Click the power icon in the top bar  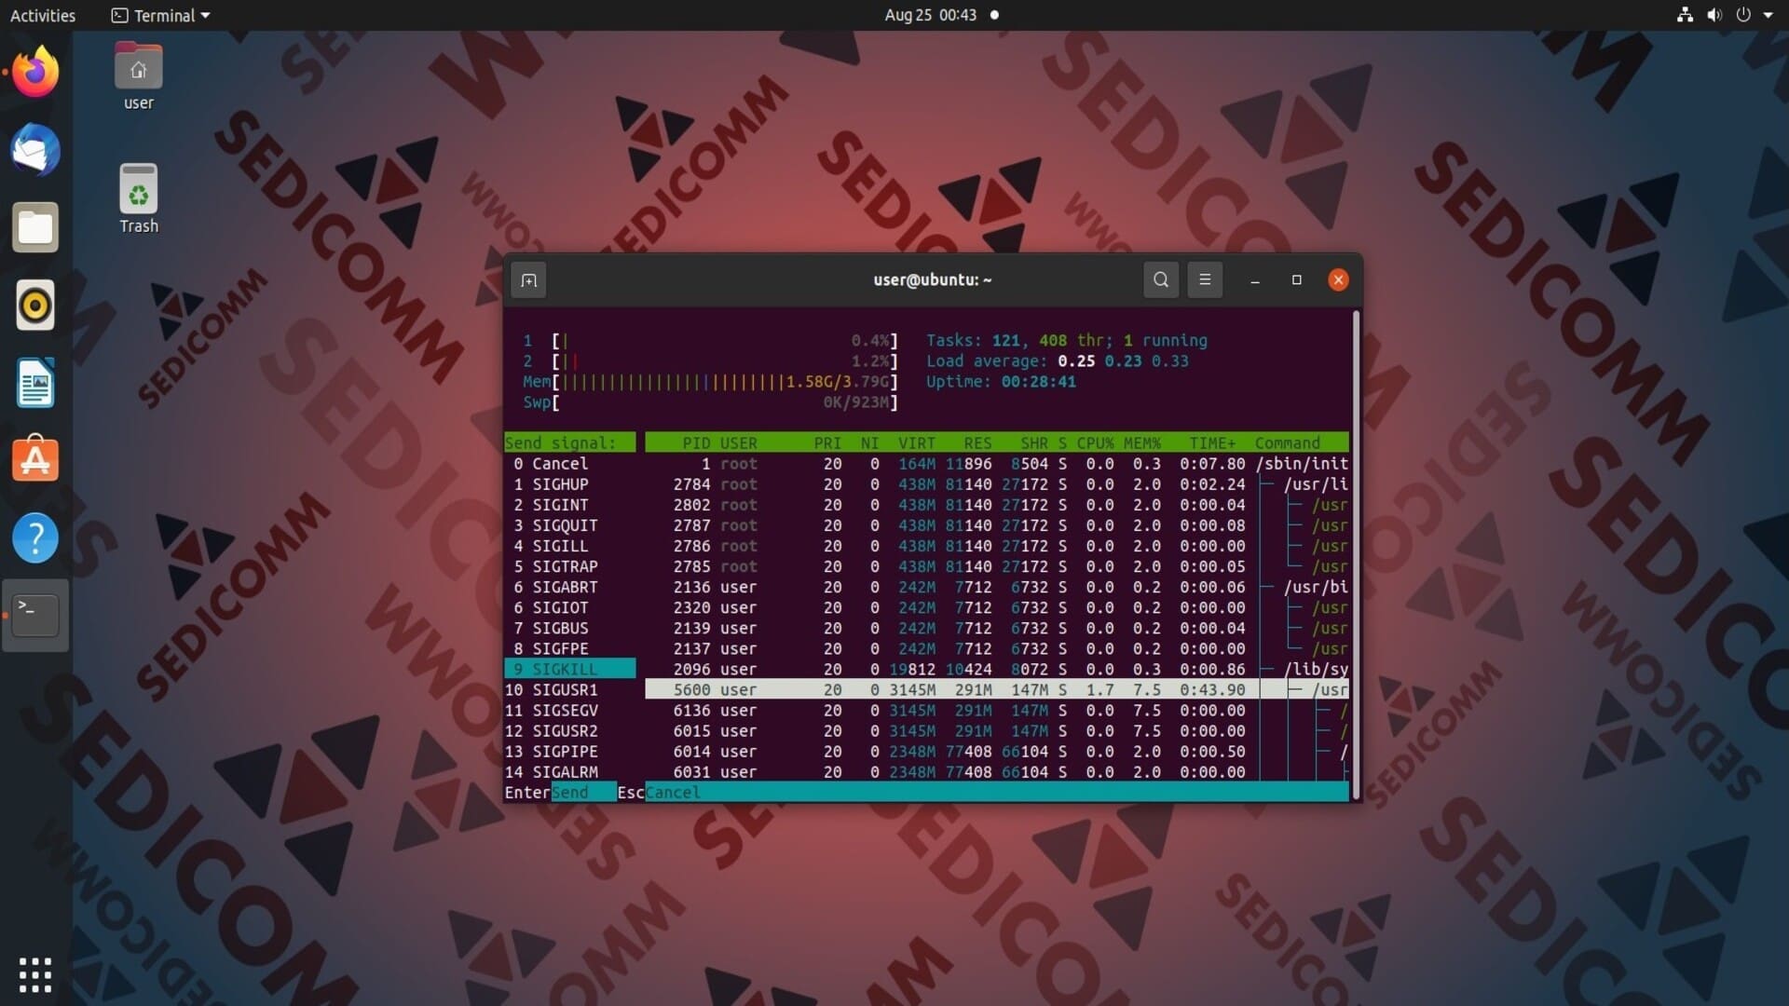pyautogui.click(x=1743, y=15)
